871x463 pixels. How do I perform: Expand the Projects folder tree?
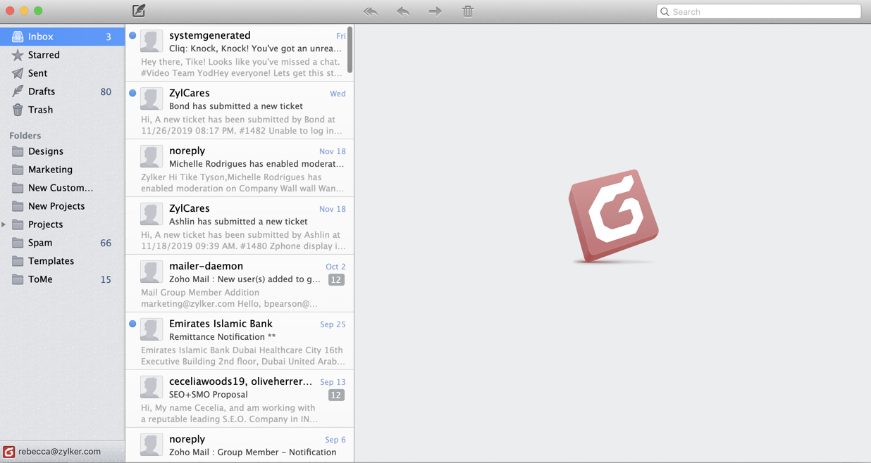point(4,224)
